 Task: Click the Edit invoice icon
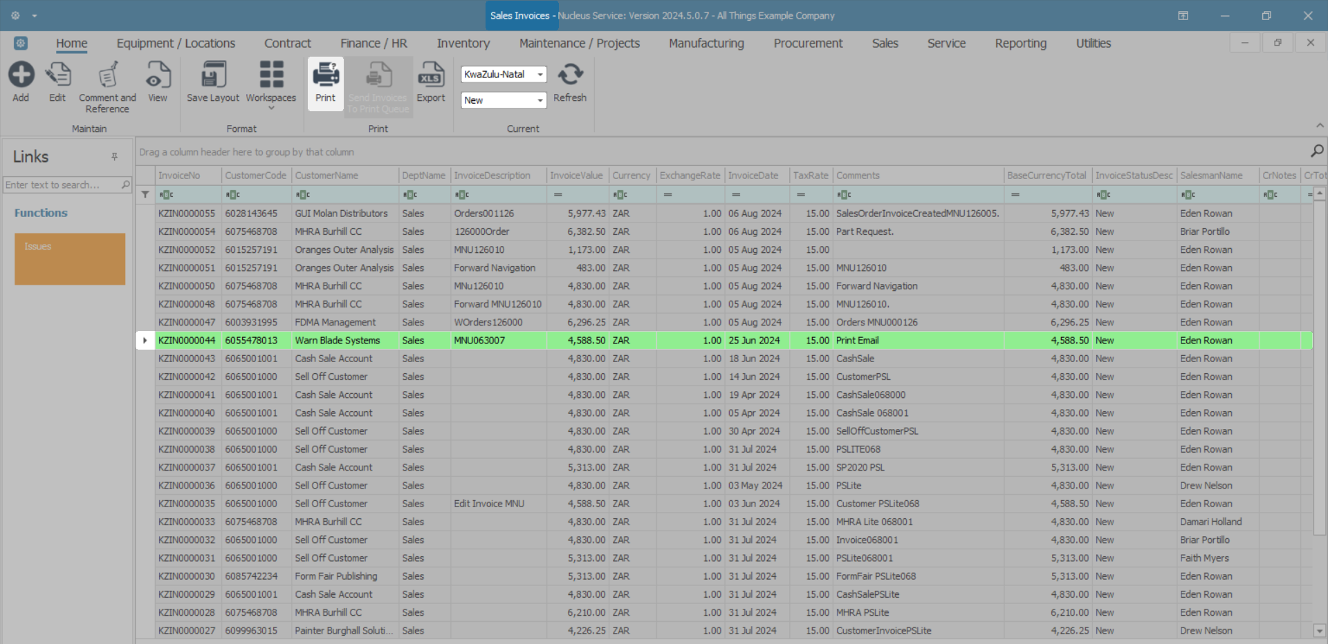pos(57,75)
